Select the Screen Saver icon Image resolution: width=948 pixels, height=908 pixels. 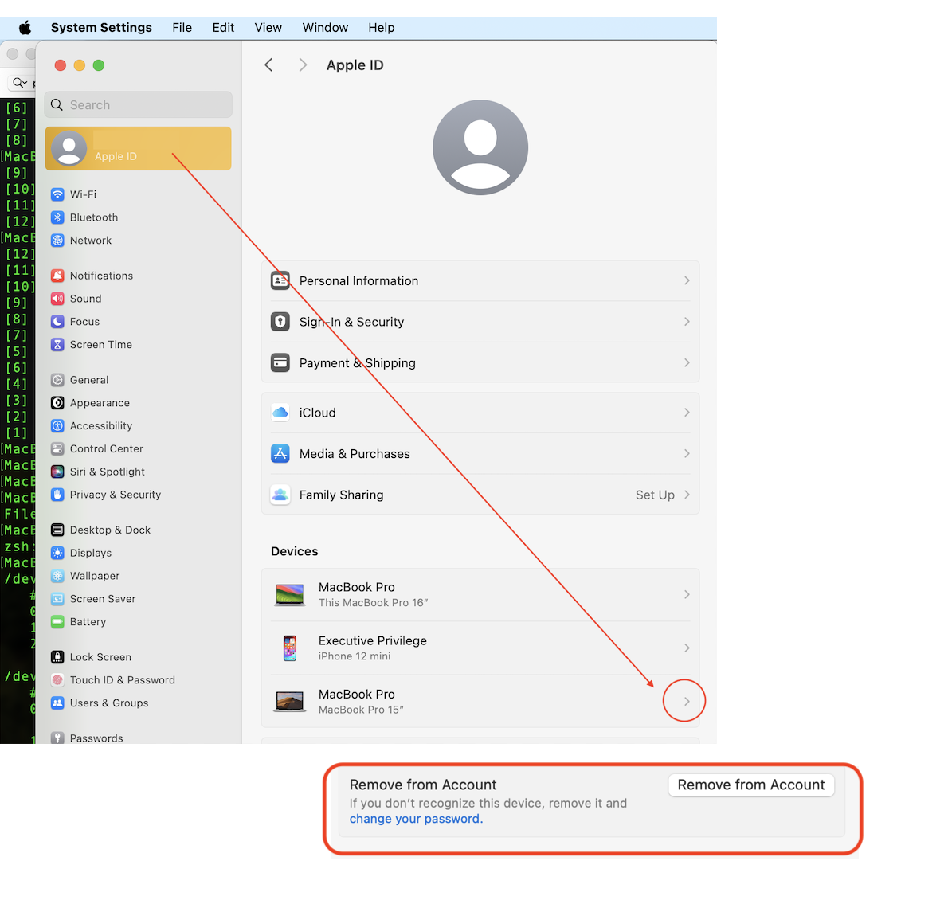pos(57,598)
